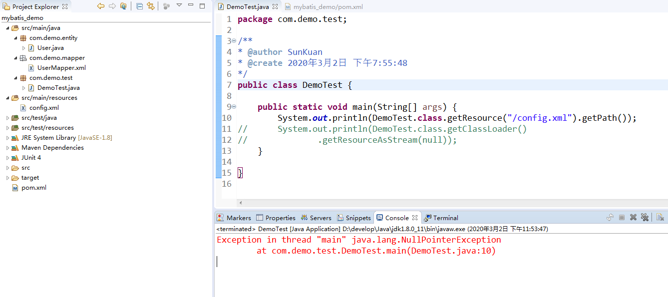Image resolution: width=668 pixels, height=297 pixels.
Task: Select pom.xml in Project Explorer tree
Action: [x=34, y=188]
